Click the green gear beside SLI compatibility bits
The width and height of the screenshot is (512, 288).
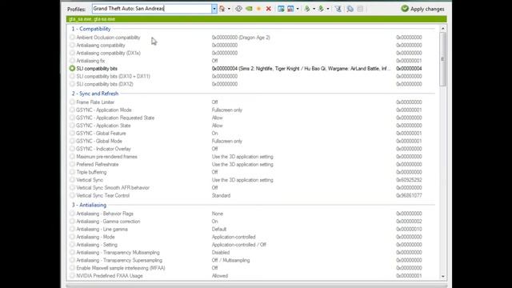click(x=72, y=69)
